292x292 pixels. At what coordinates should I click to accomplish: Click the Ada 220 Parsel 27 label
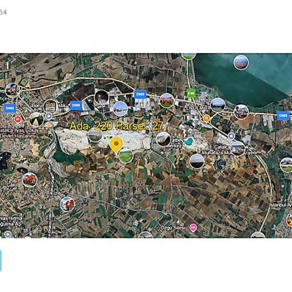(117, 126)
